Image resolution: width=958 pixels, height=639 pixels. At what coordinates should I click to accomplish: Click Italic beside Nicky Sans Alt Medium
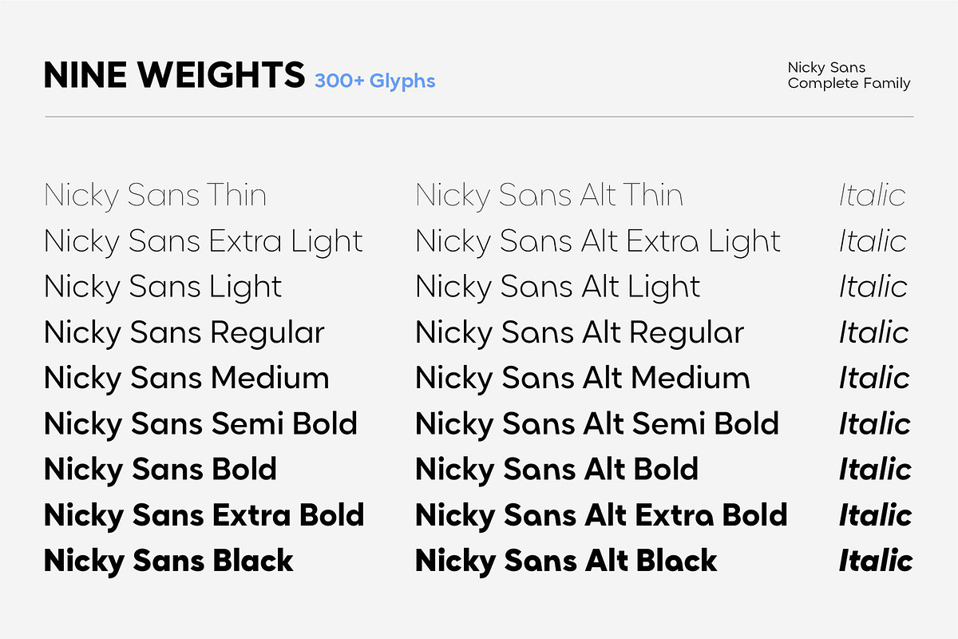pyautogui.click(x=874, y=378)
